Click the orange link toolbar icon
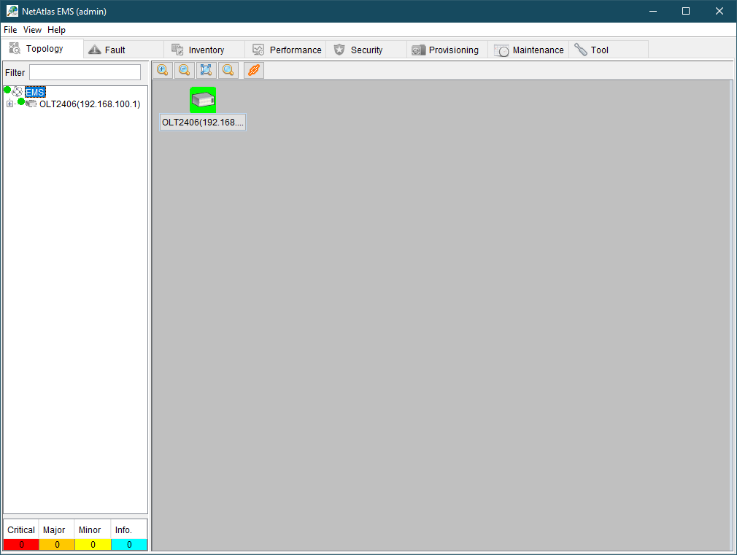 tap(253, 70)
